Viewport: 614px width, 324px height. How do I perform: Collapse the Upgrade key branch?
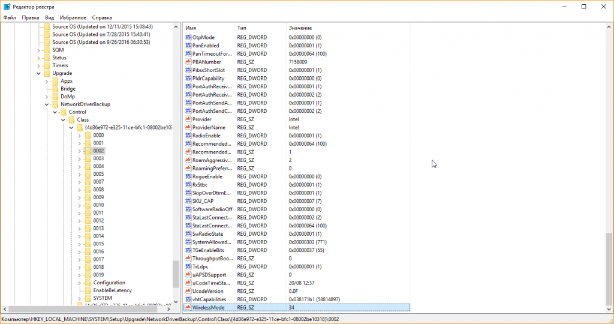[x=39, y=73]
